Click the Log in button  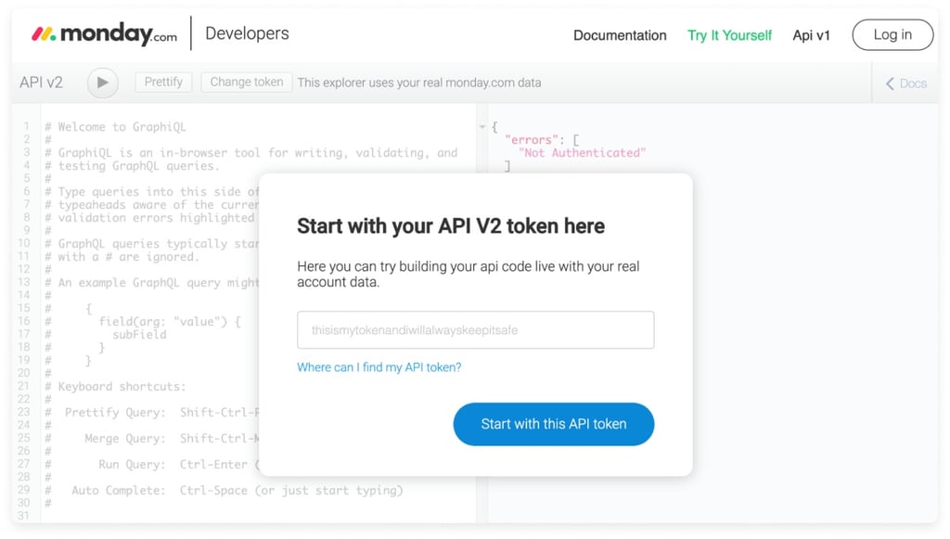[892, 34]
